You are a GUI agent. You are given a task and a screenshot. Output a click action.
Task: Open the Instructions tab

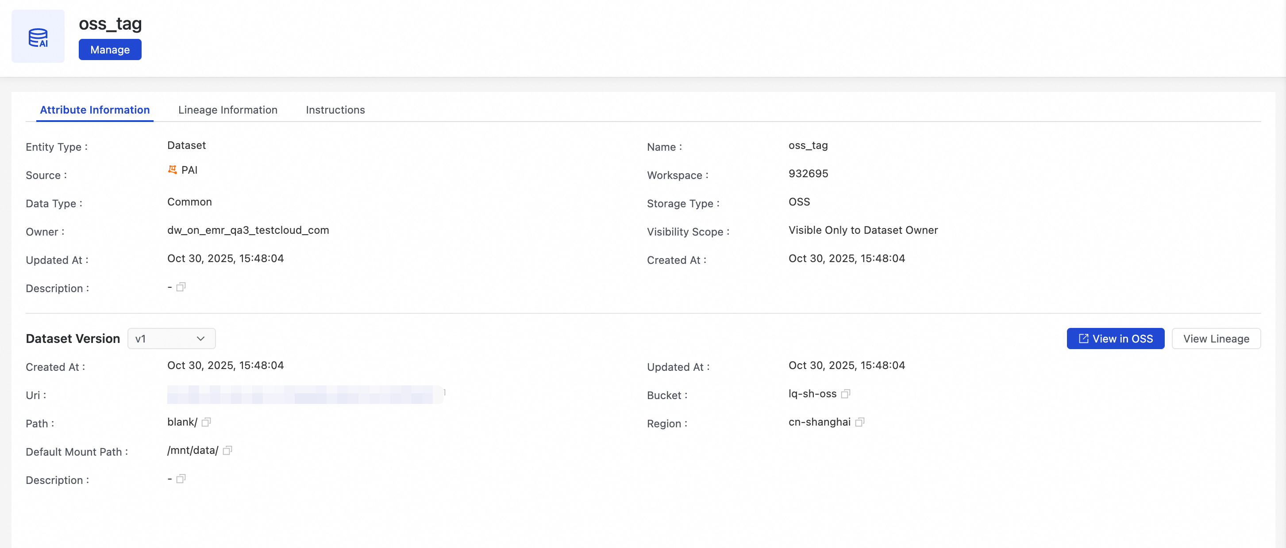(335, 110)
